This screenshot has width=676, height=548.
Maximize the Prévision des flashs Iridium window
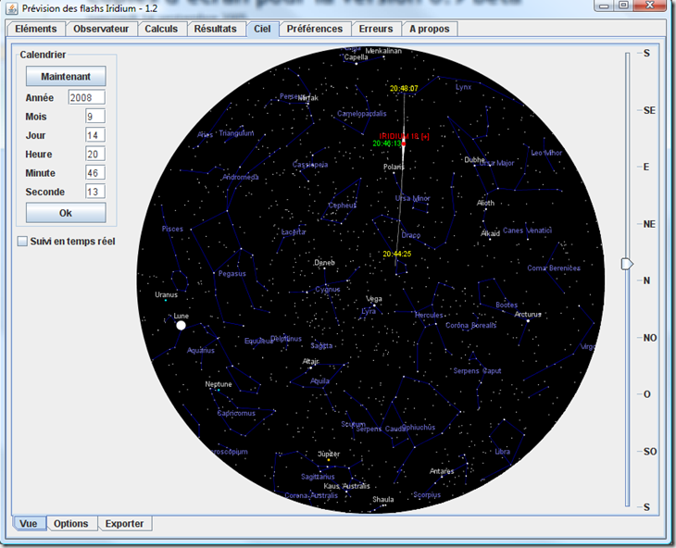coord(624,6)
